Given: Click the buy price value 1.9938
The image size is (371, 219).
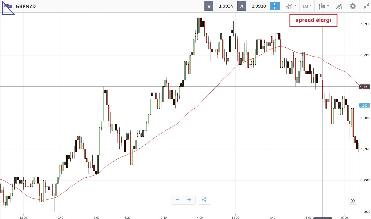Looking at the screenshot, I should point(258,6).
